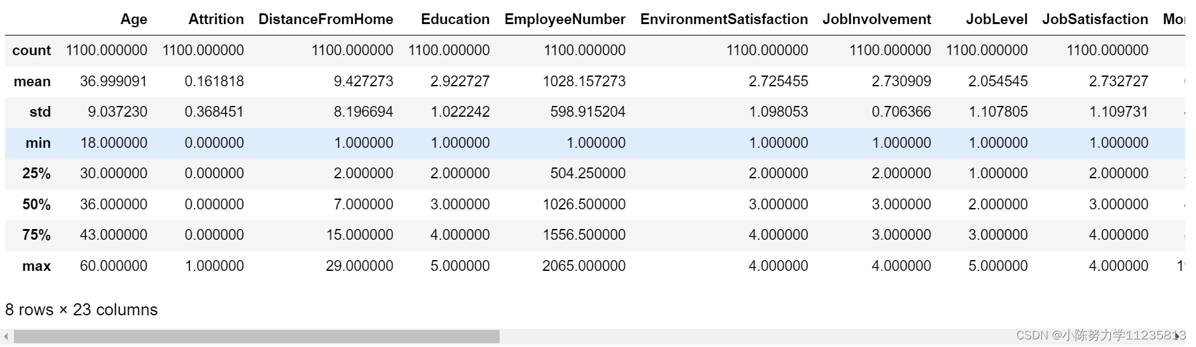1196x347 pixels.
Task: Click the horizontal scrollbar thumb
Action: pyautogui.click(x=256, y=336)
